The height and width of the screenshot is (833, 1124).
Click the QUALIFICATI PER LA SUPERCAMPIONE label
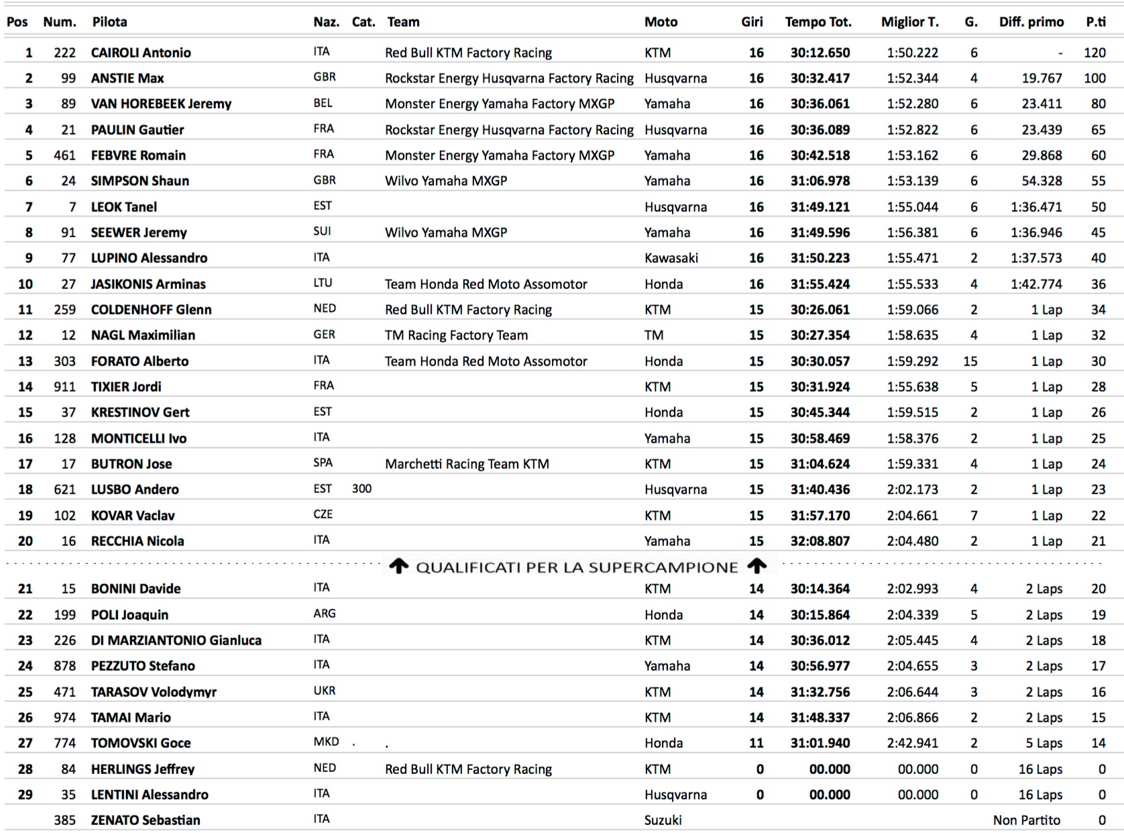(577, 567)
